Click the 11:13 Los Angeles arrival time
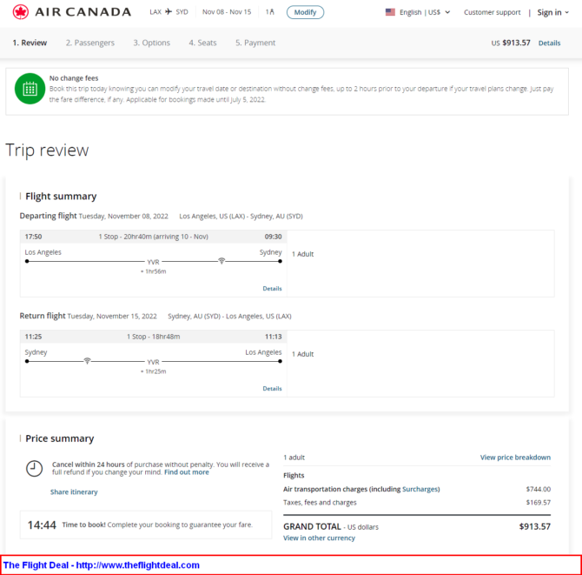582x575 pixels. [273, 337]
